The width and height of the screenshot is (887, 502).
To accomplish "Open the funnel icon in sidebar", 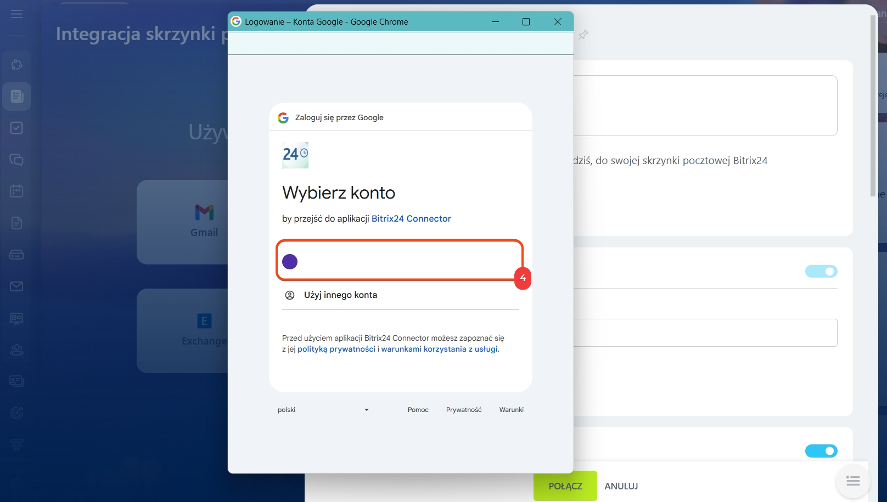I will (x=16, y=444).
